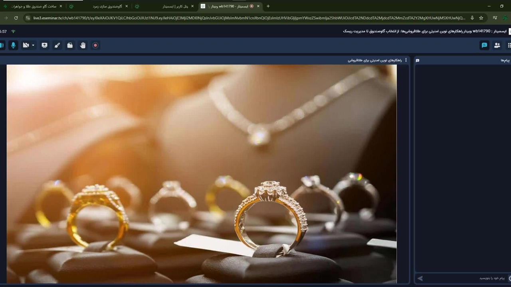Show the participants list icon
This screenshot has width=511, height=287.
(x=497, y=45)
